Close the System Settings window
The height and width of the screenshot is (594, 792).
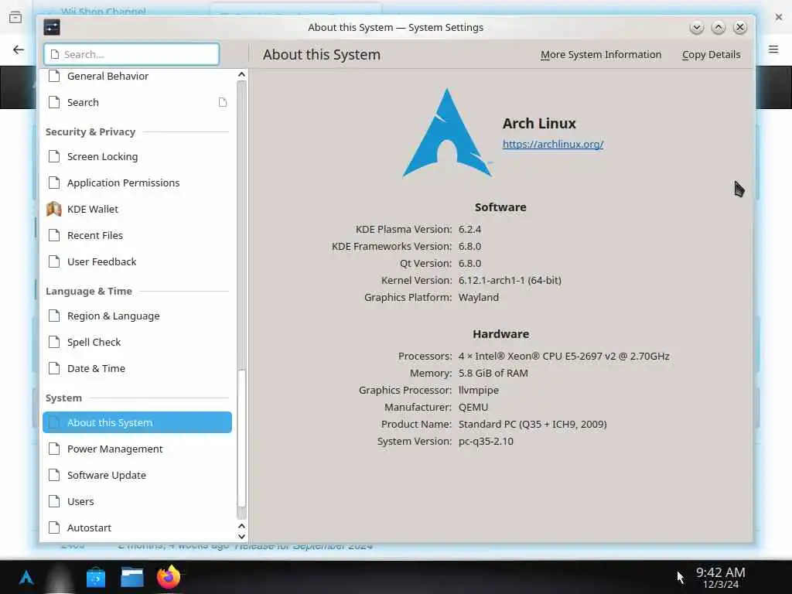pyautogui.click(x=740, y=28)
